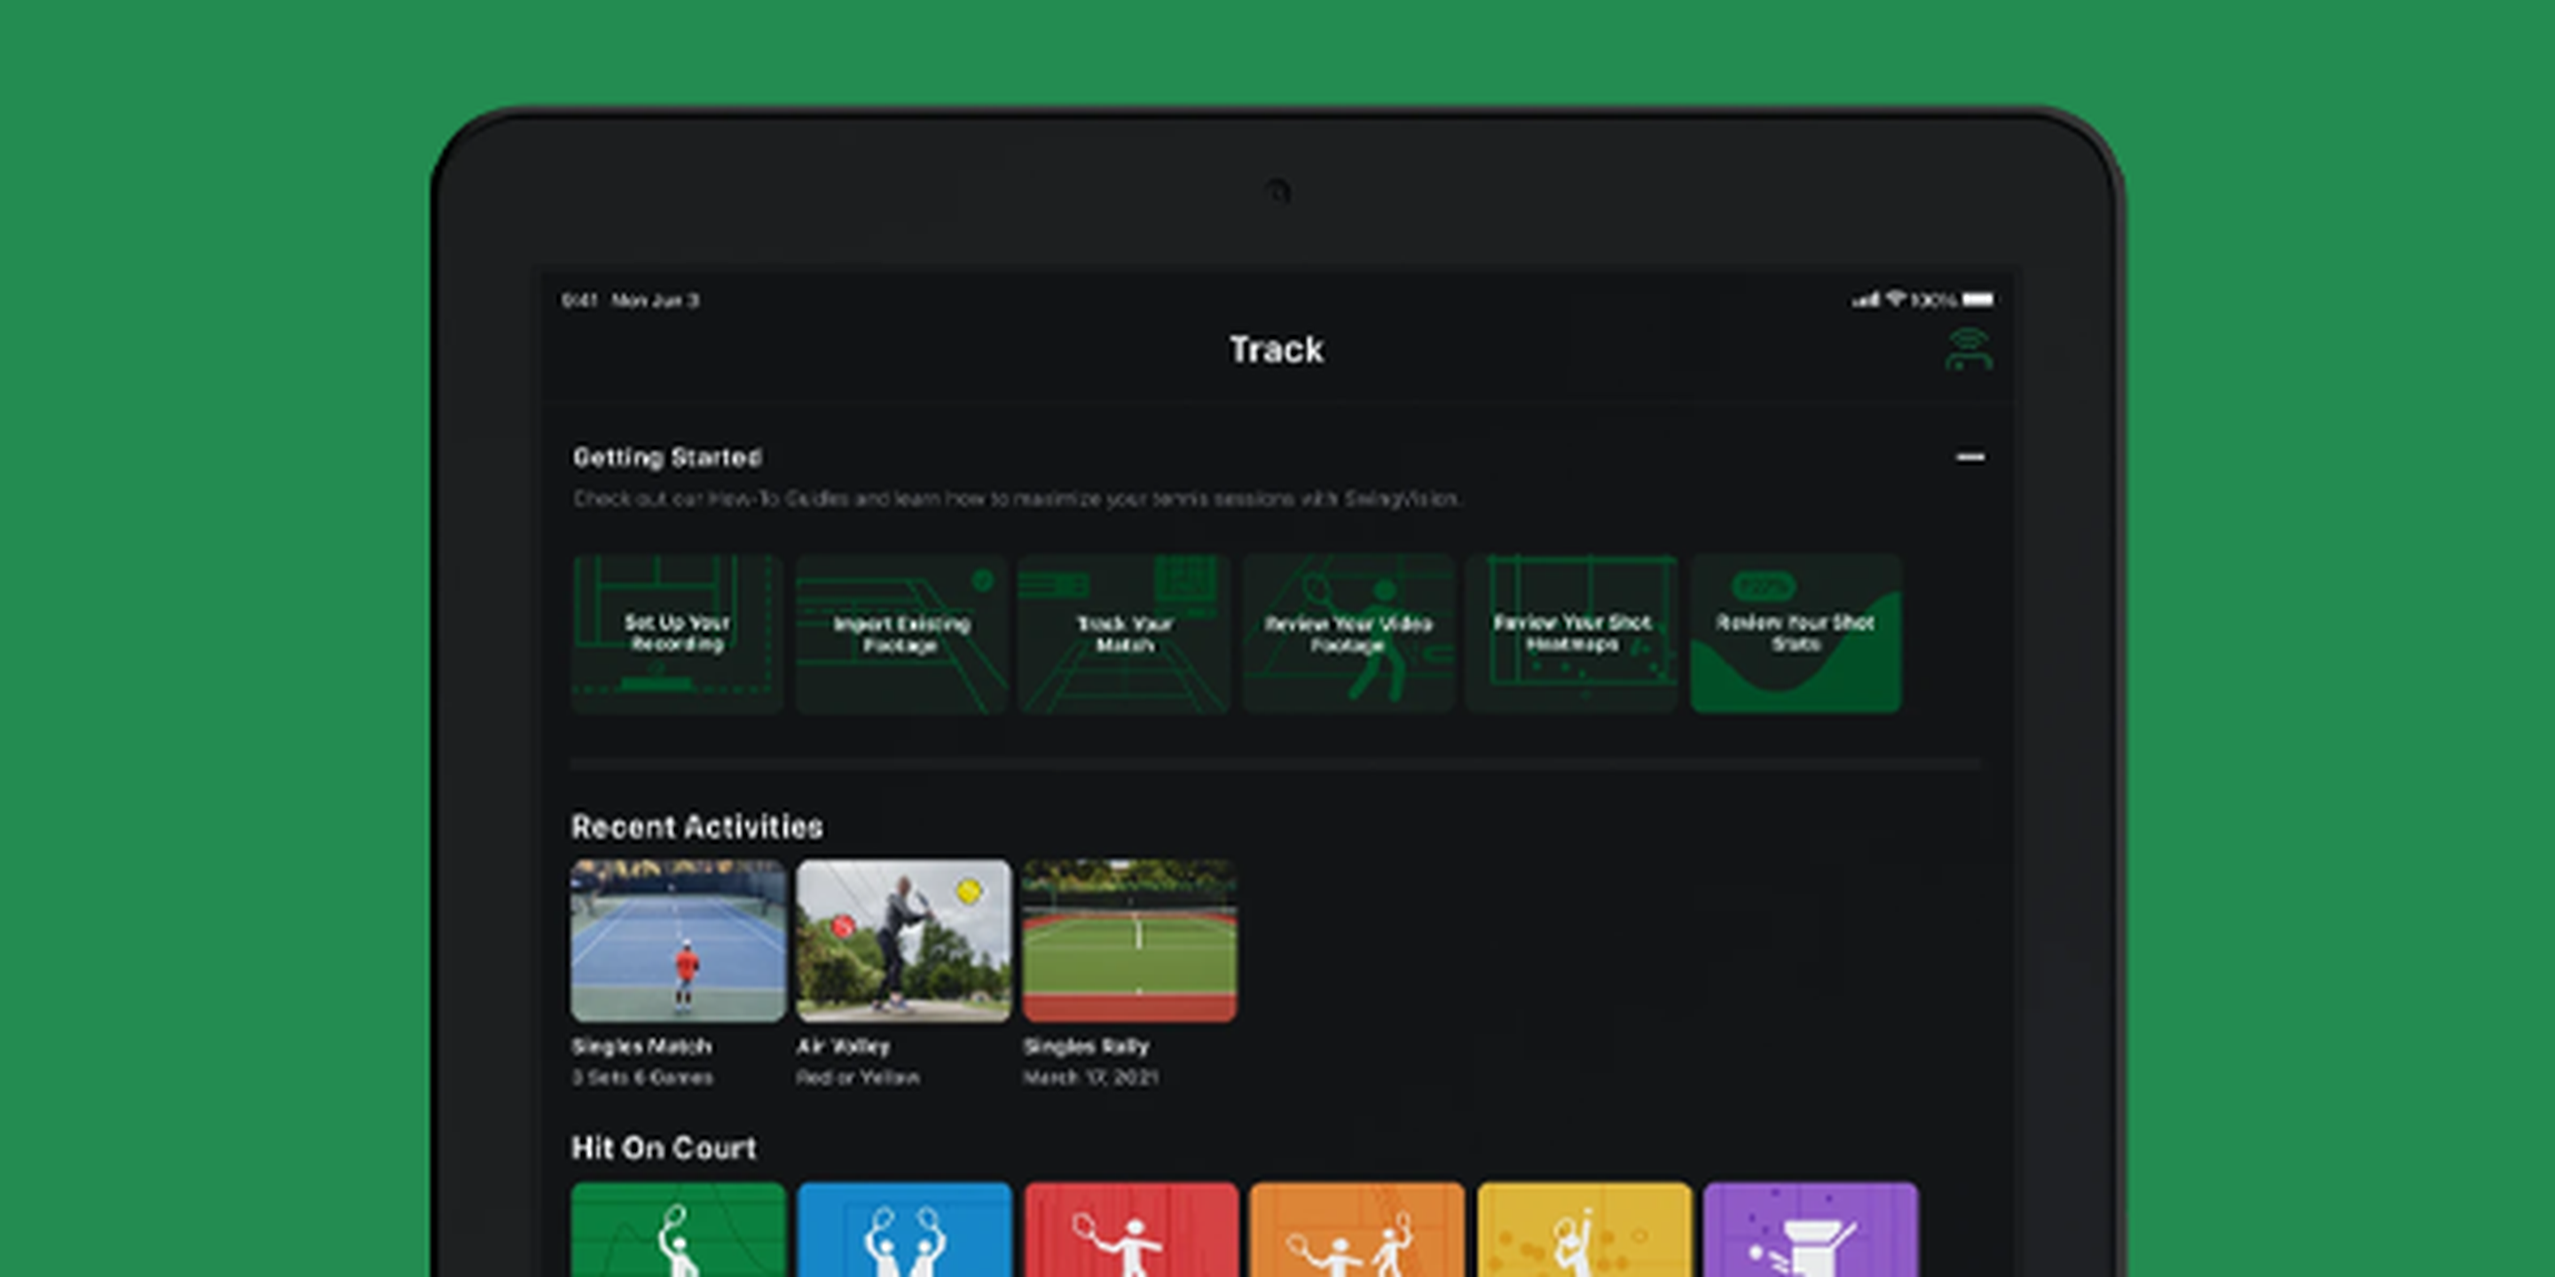This screenshot has height=1277, width=2555.
Task: Open the Review Your Shot Stats guide
Action: tap(1796, 633)
